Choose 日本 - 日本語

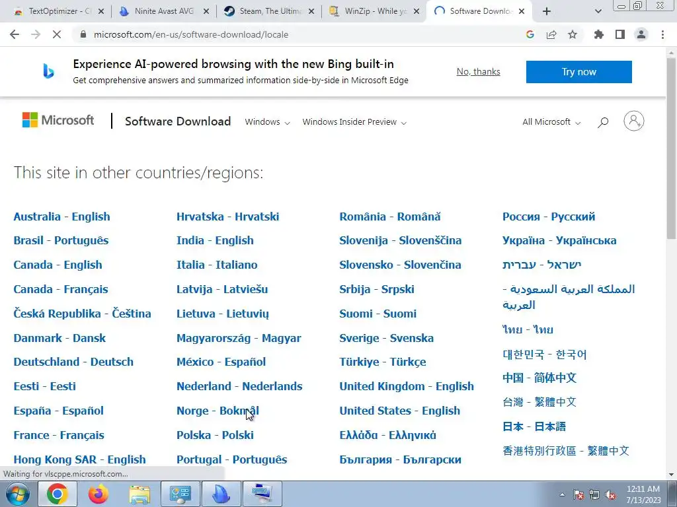(x=534, y=426)
